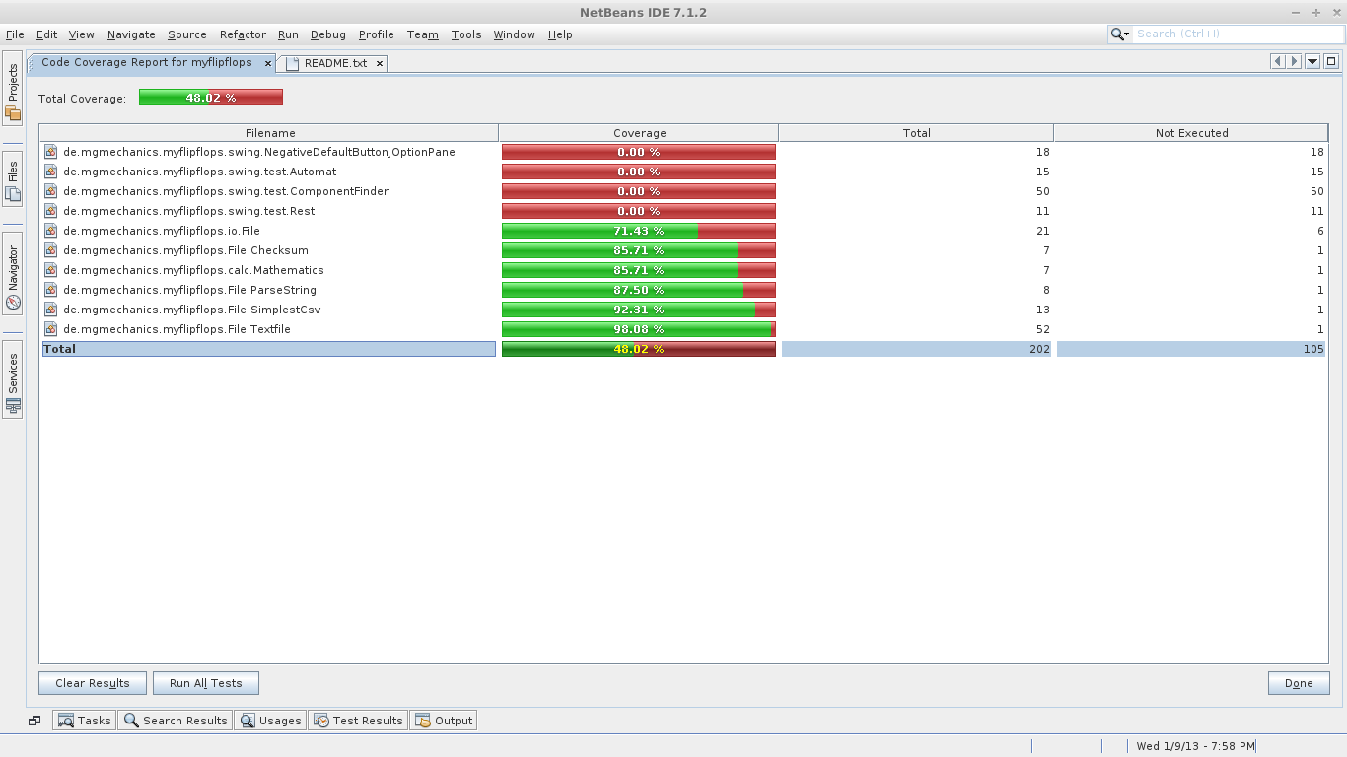Click the README.txt file icon in tab
1347x757 pixels.
tap(292, 63)
